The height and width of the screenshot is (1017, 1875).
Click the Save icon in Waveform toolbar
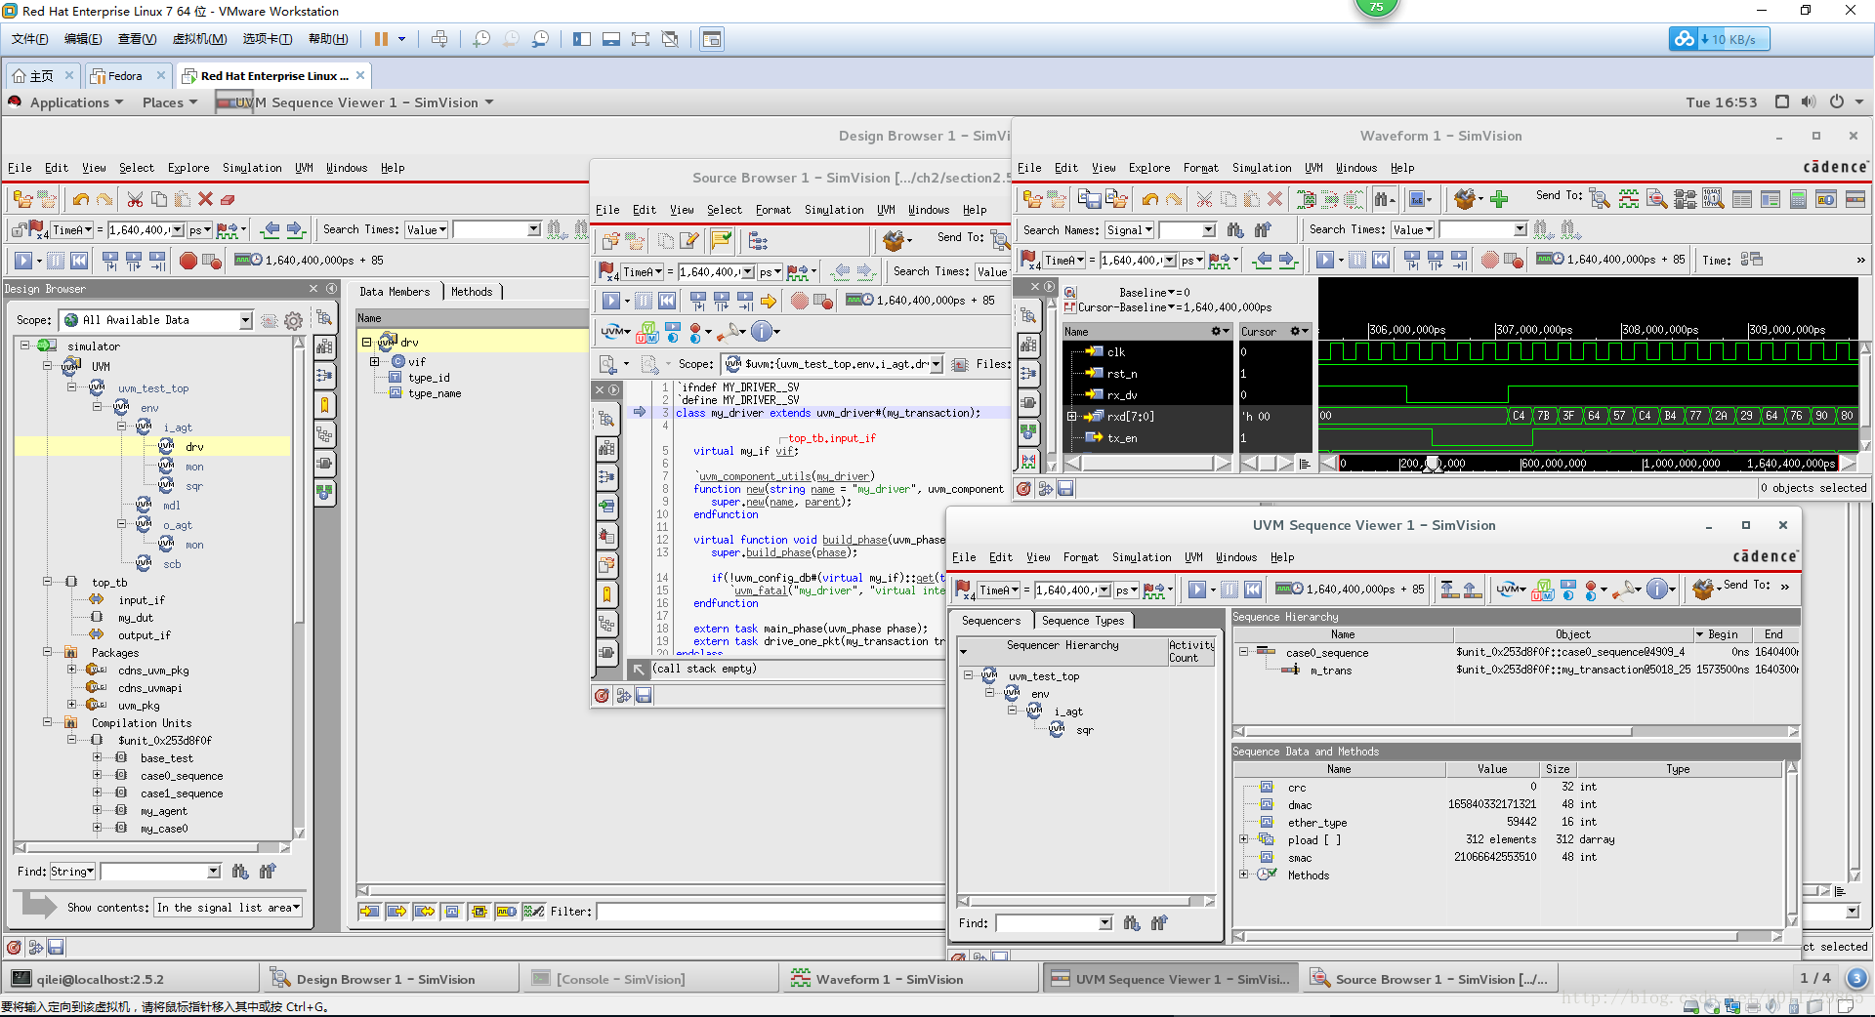click(x=1090, y=199)
